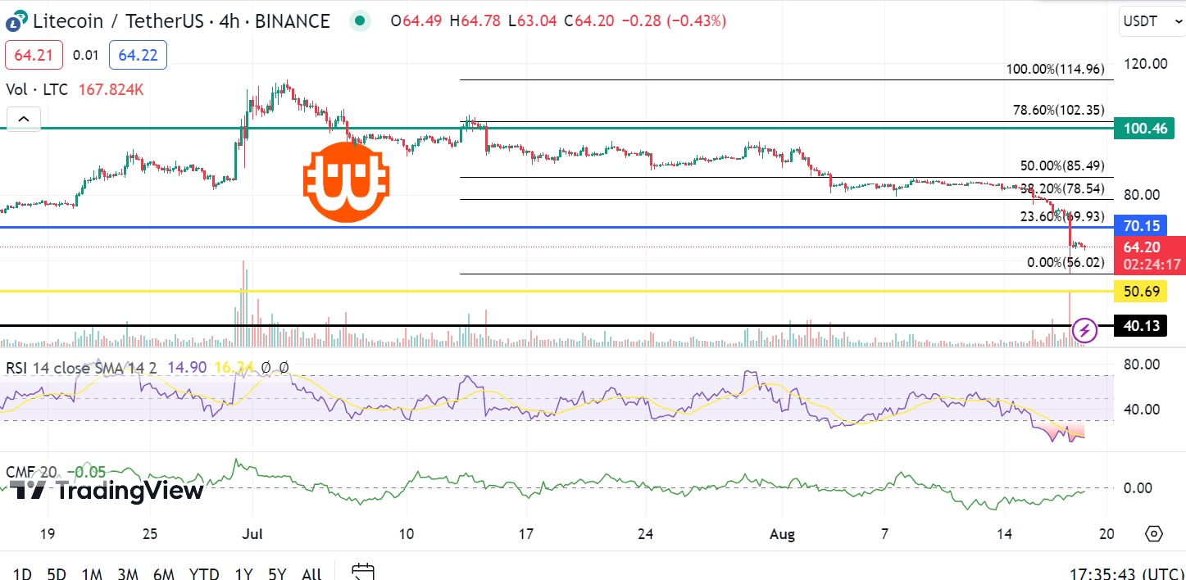Click the RSI value 14.90 in legend

point(185,369)
